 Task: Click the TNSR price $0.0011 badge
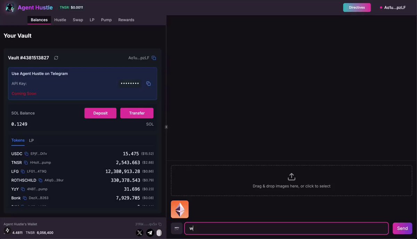(71, 7)
